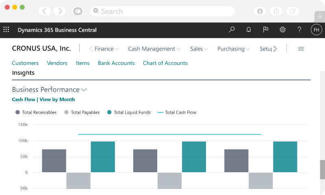Open Chart of Accounts
Viewport: 325px width, 195px height.
click(165, 63)
